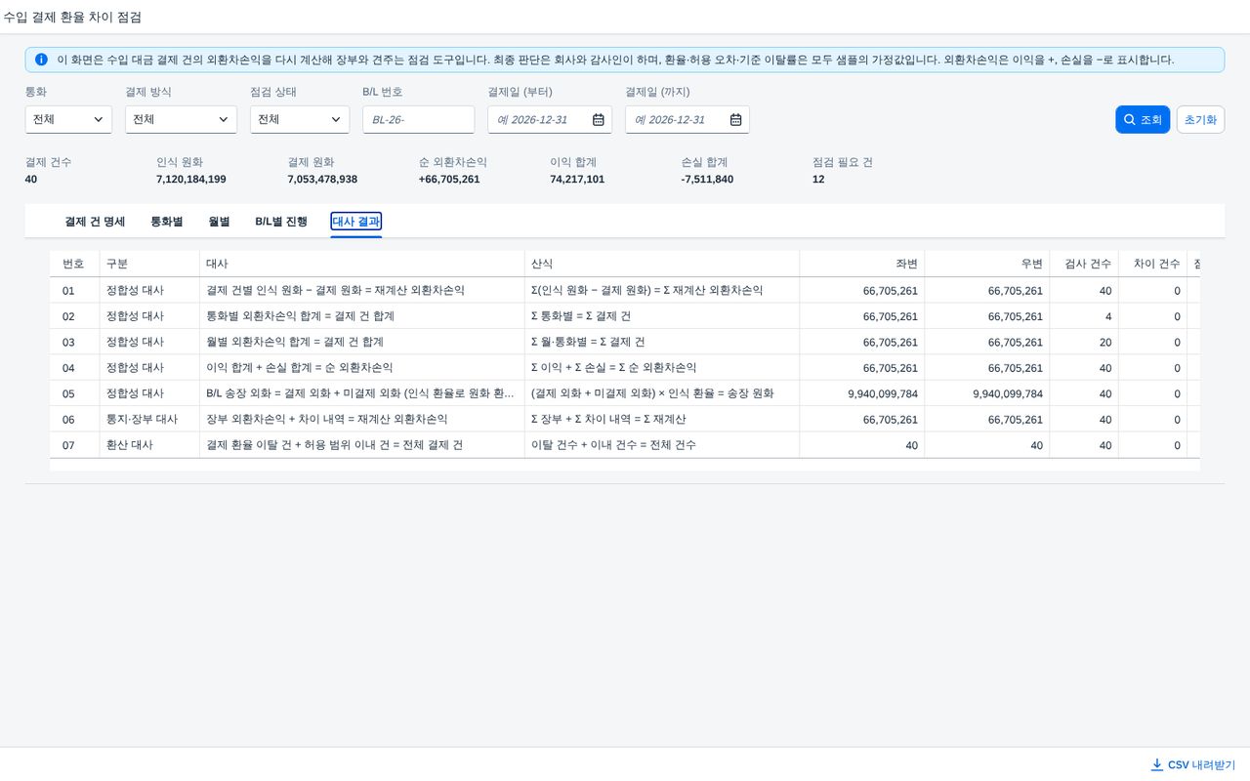The image size is (1250, 781).
Task: Click 'Σ 장부 + Σ 차이 내역 = Σ 재계산' formula
Action: click(661, 420)
